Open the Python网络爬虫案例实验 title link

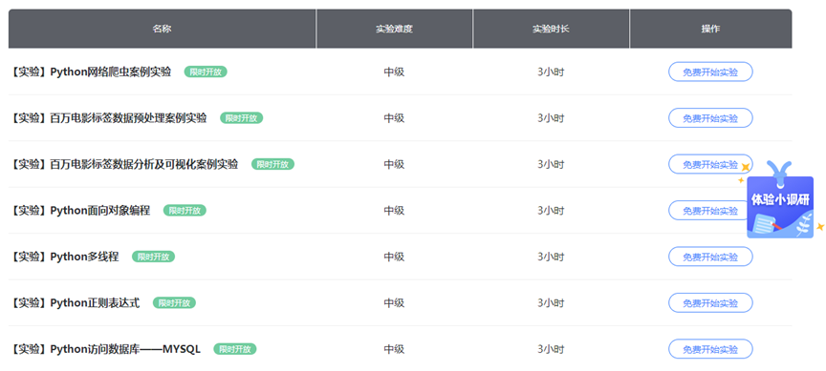pos(91,72)
